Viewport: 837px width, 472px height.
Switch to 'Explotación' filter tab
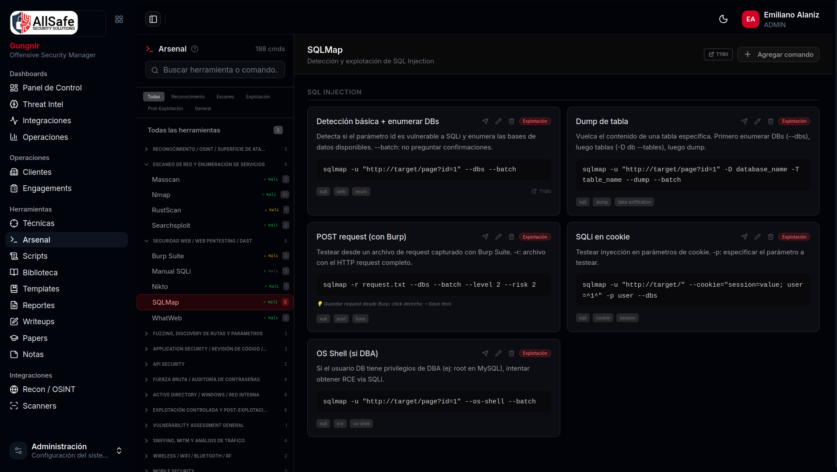tap(258, 97)
